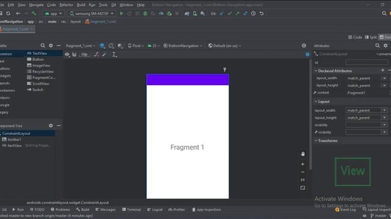Open Git history clock icon

click(254, 13)
